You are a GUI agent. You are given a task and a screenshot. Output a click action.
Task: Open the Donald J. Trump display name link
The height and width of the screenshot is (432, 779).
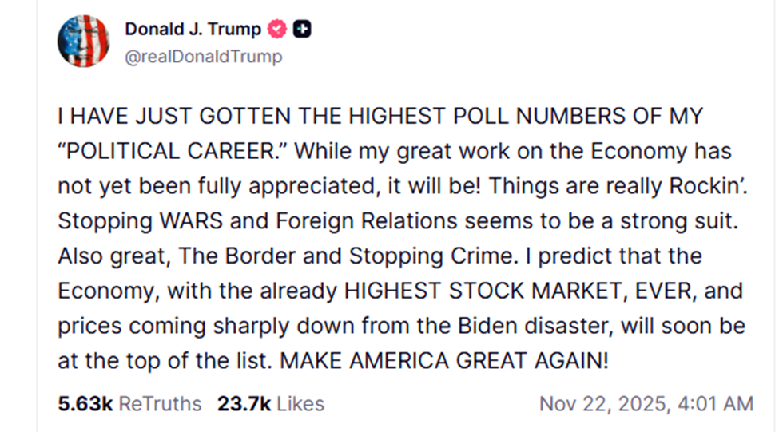193,30
